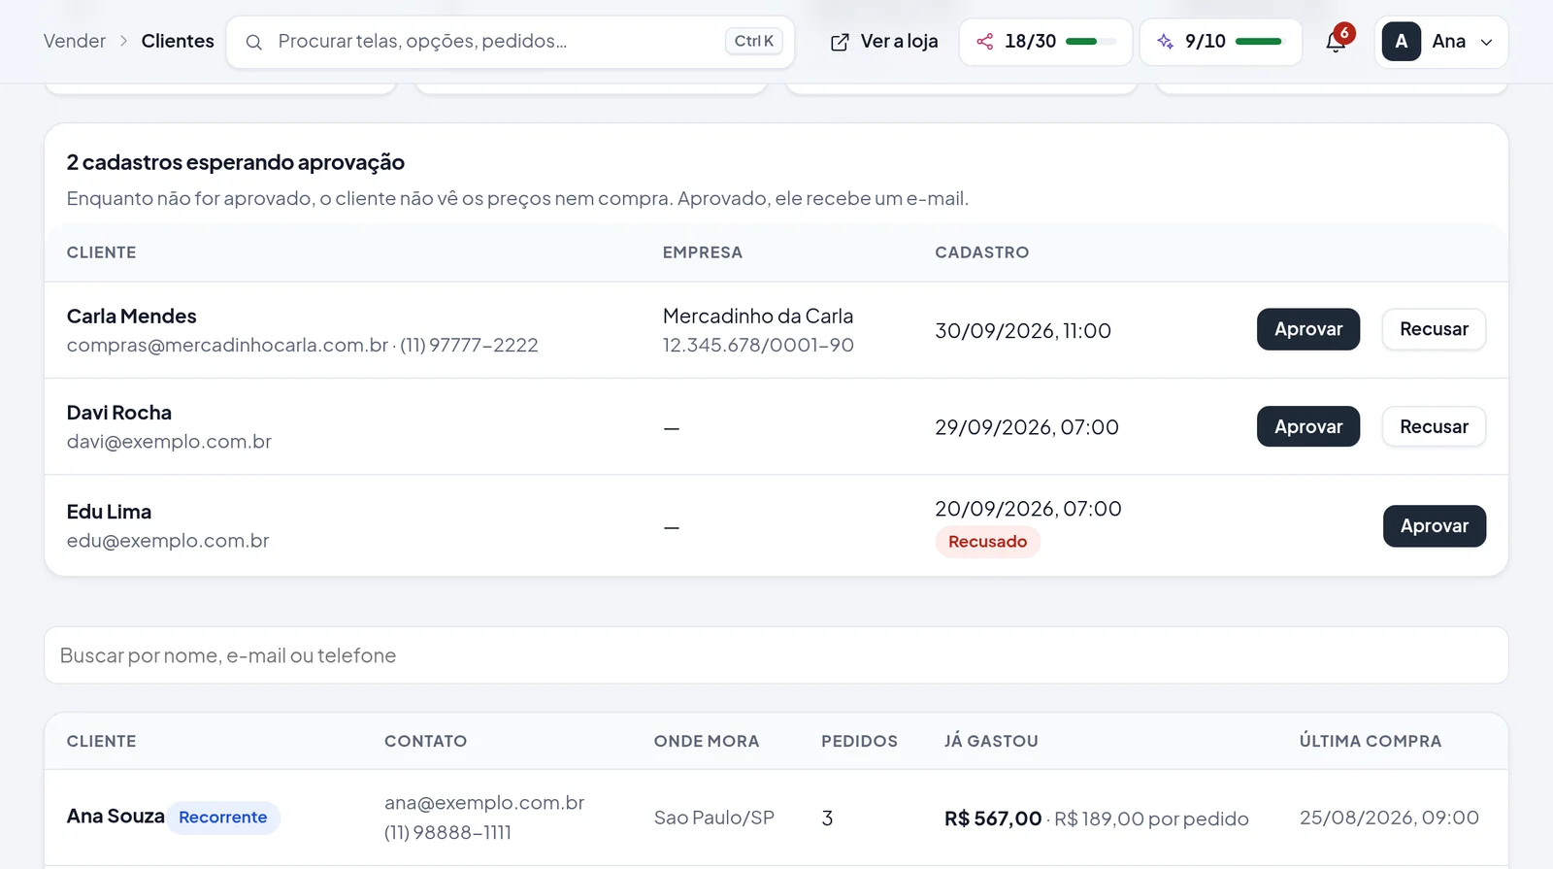The width and height of the screenshot is (1553, 869).
Task: Click R$ 567,00 total spent value
Action: coord(993,819)
